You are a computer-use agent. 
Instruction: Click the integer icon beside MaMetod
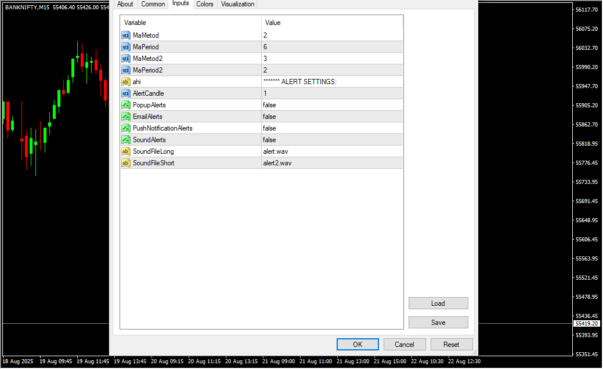point(125,35)
